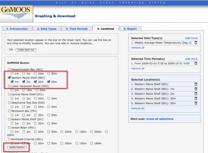Open the 5. Report tab
This screenshot has height=153, width=208.
pyautogui.click(x=130, y=29)
